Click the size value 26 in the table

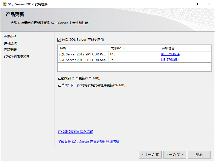(x=112, y=60)
